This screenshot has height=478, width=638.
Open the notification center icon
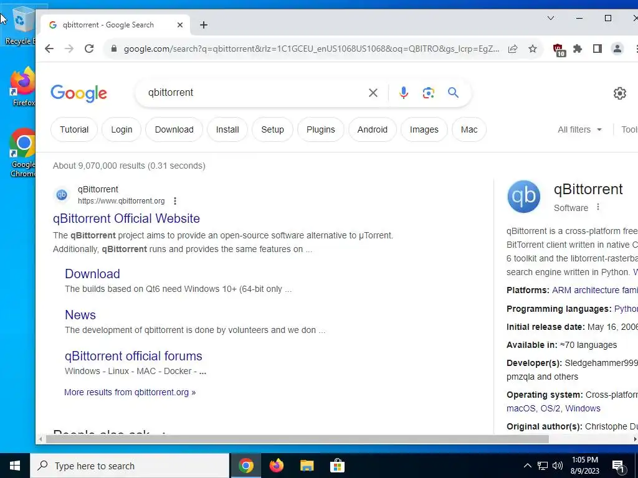pos(619,467)
